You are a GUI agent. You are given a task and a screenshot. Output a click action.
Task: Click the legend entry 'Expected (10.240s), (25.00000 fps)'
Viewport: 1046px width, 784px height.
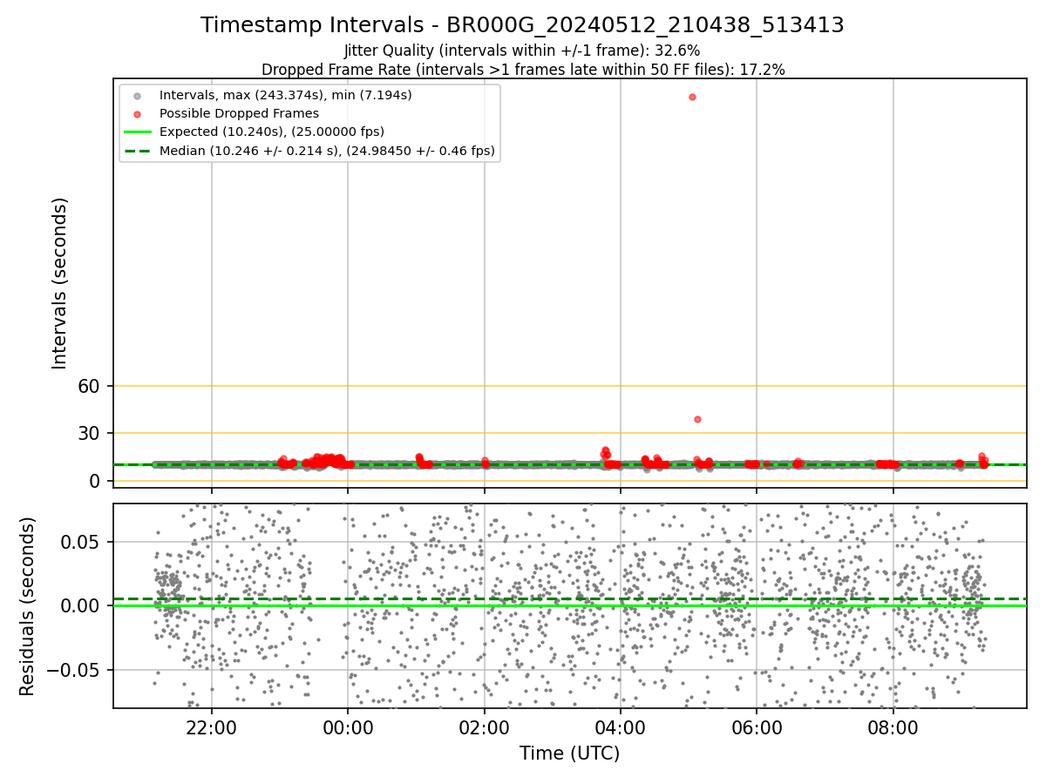coord(271,132)
